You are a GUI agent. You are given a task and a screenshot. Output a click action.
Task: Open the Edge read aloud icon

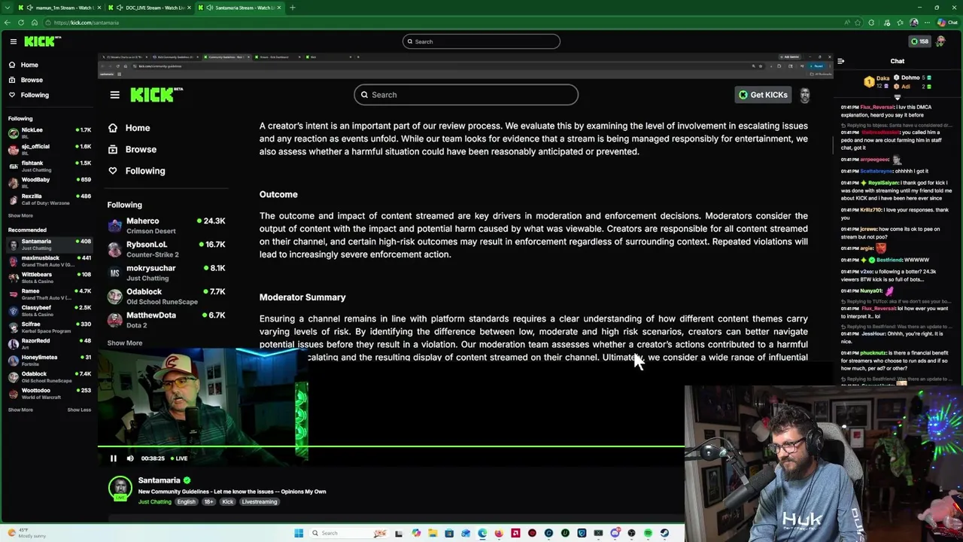point(847,23)
